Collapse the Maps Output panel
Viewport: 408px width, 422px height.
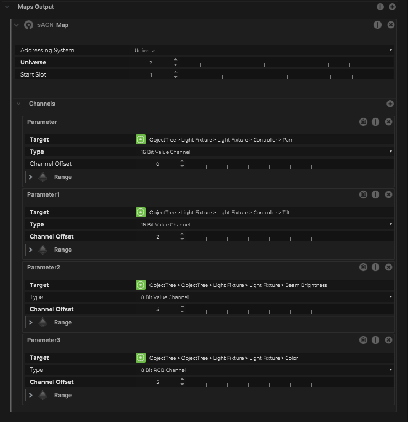[7, 7]
